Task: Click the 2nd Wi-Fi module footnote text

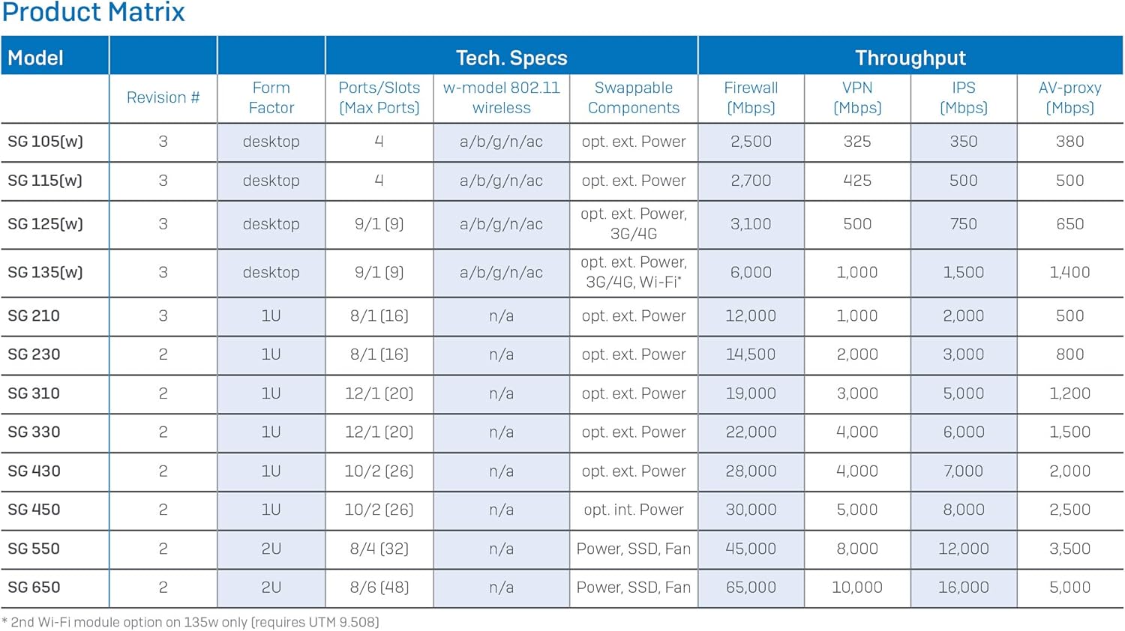Action: point(191,622)
